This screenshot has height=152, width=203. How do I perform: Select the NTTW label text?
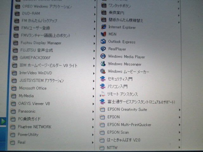click(x=112, y=148)
